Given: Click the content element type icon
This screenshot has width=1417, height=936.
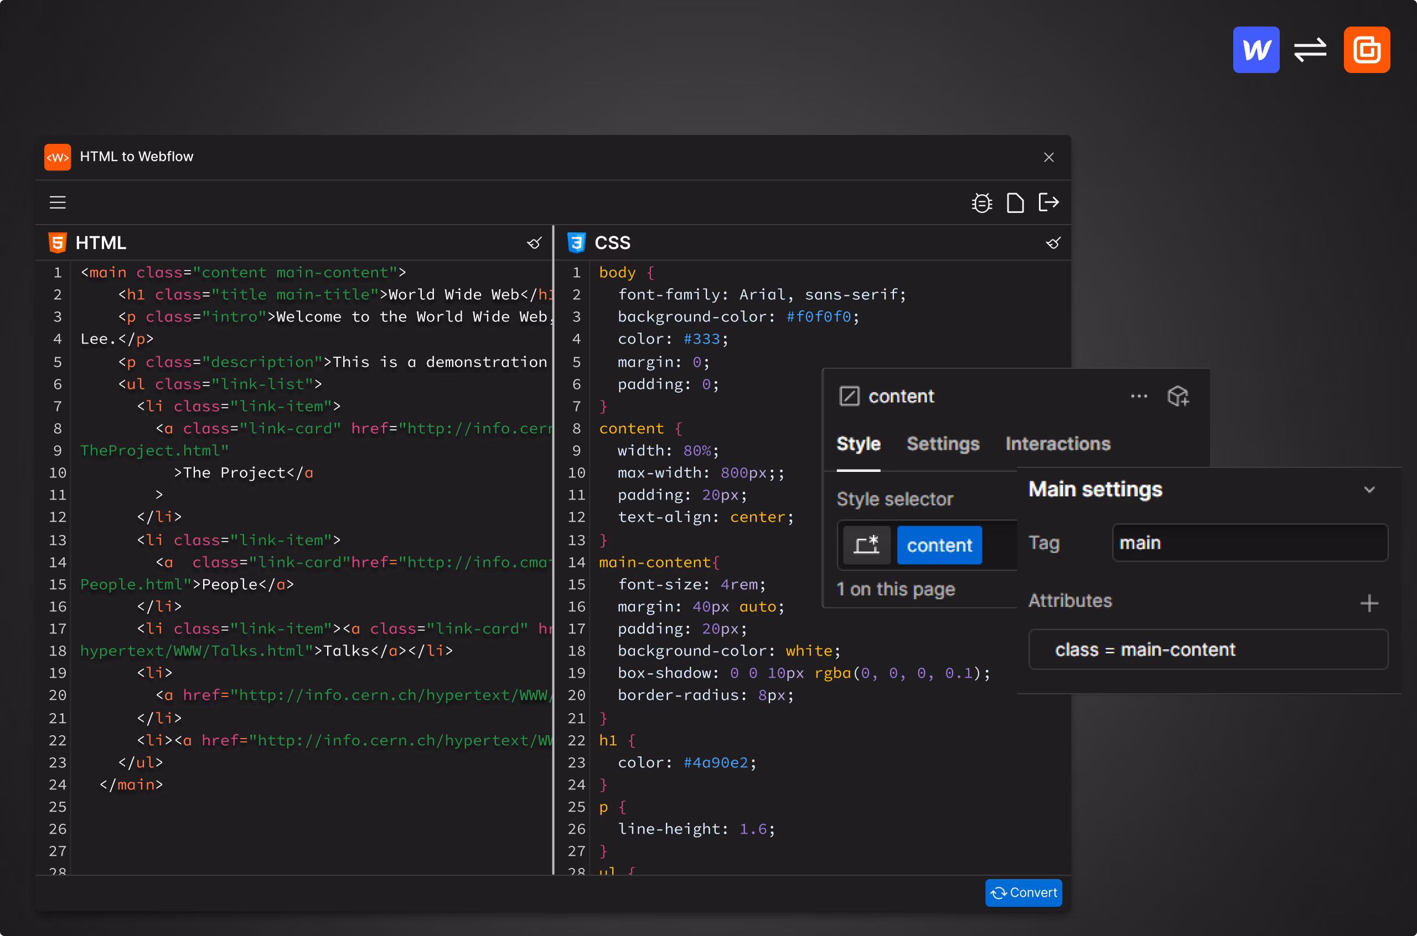Looking at the screenshot, I should click(849, 397).
